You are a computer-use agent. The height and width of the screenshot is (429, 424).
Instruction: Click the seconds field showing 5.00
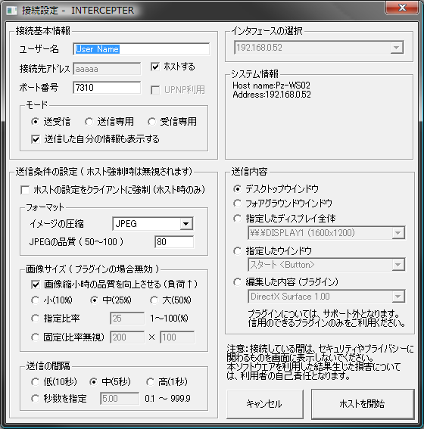tap(120, 399)
